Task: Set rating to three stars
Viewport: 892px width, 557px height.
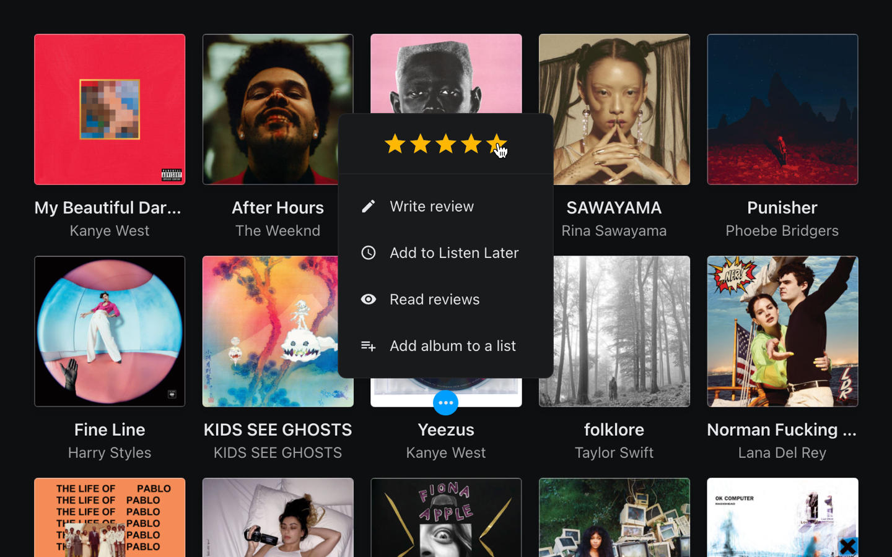Action: coord(445,144)
